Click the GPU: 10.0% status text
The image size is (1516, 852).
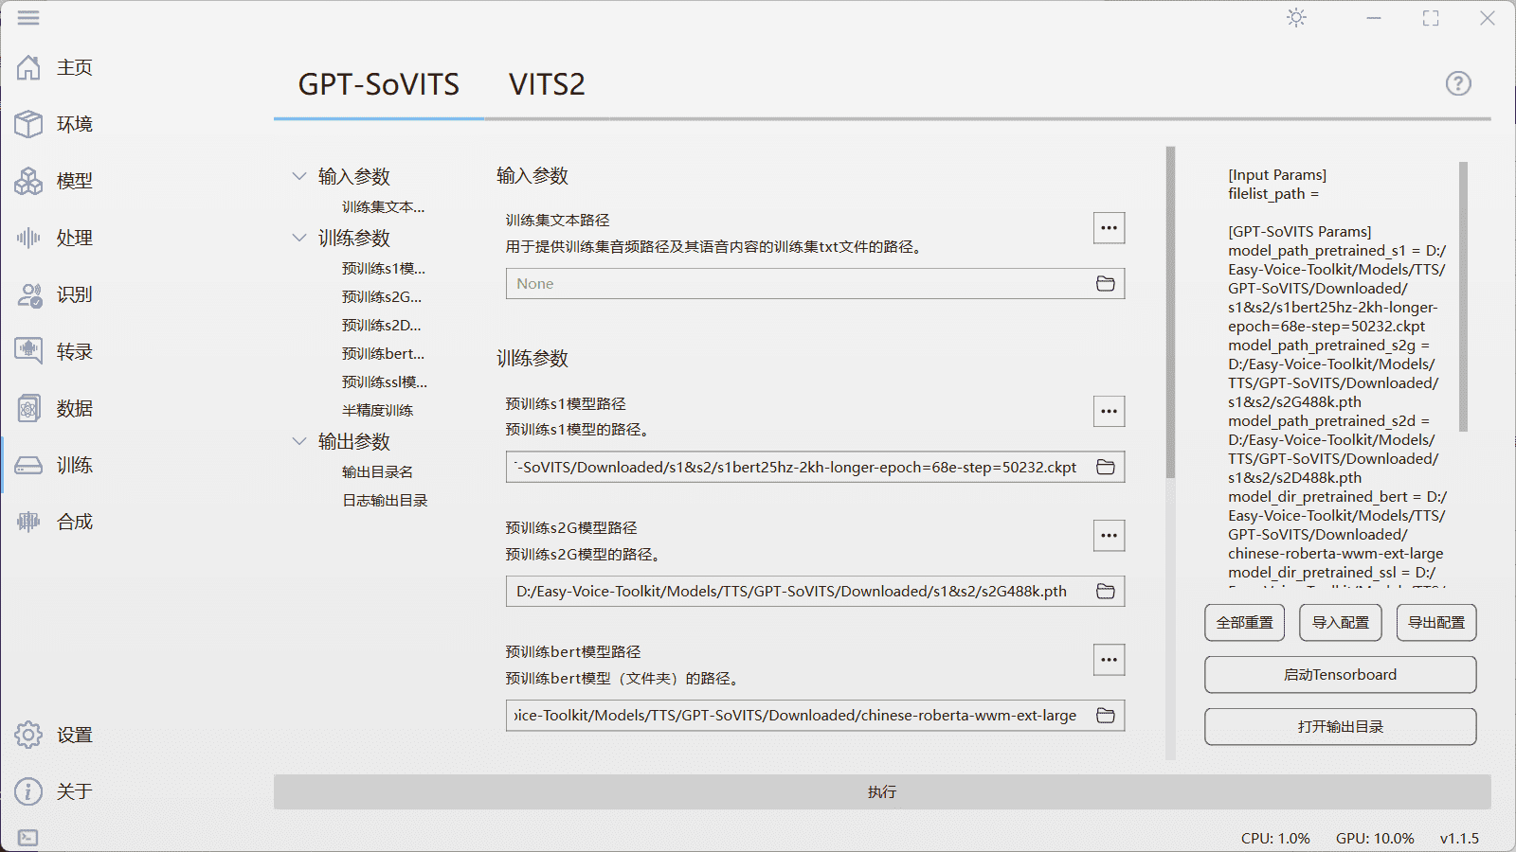point(1375,838)
